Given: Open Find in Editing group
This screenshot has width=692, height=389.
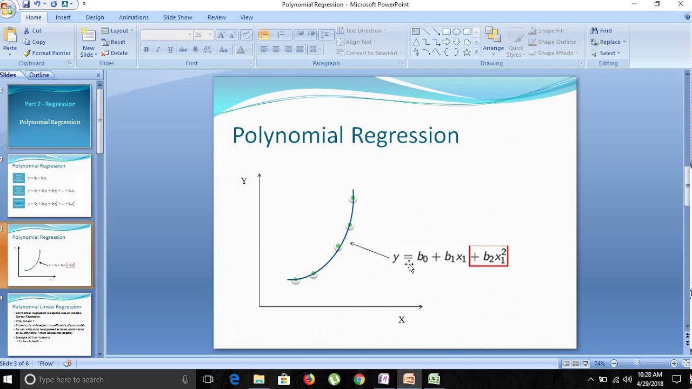Looking at the screenshot, I should coord(601,31).
